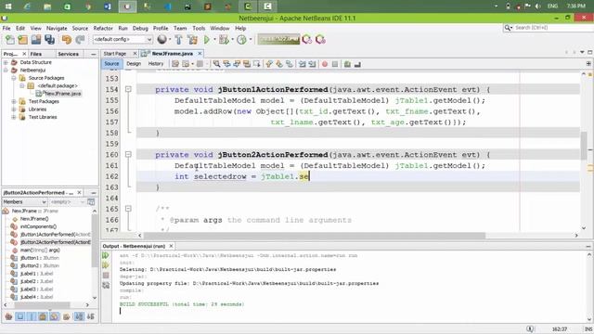Viewport: 594px width, 334px height.
Task: Expand the Data Structure project node
Action: [x=6, y=62]
